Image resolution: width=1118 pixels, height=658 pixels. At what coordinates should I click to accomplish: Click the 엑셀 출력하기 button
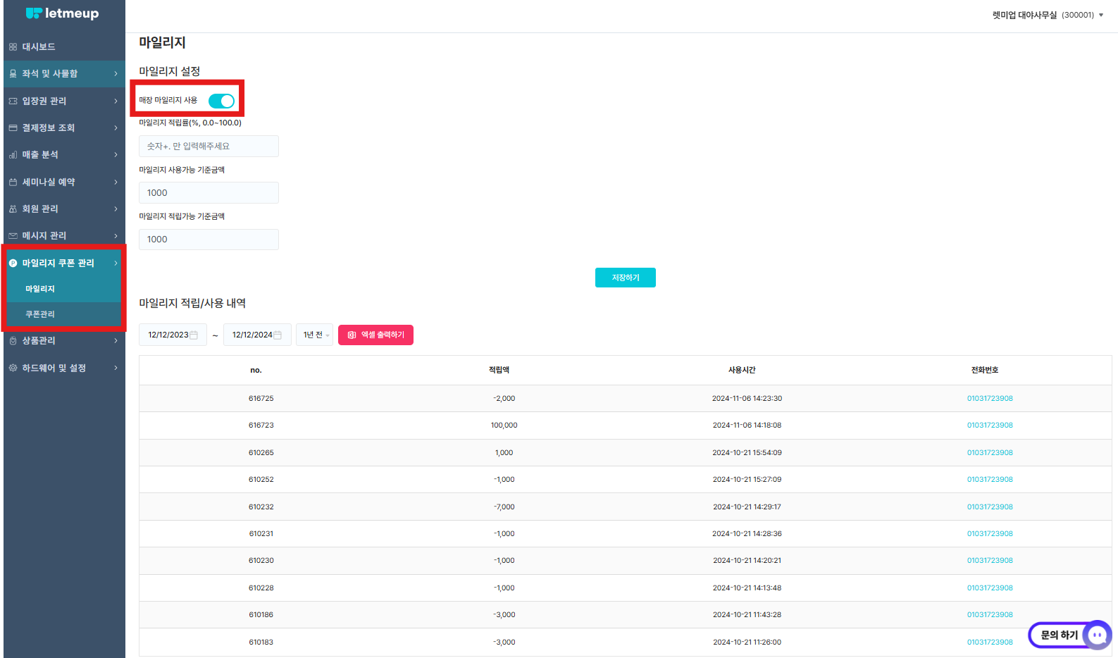(x=375, y=335)
